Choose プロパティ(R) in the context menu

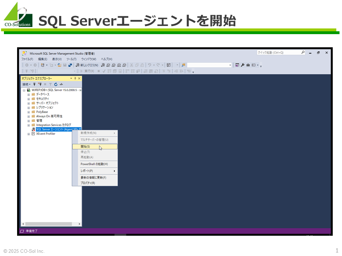click(95, 183)
